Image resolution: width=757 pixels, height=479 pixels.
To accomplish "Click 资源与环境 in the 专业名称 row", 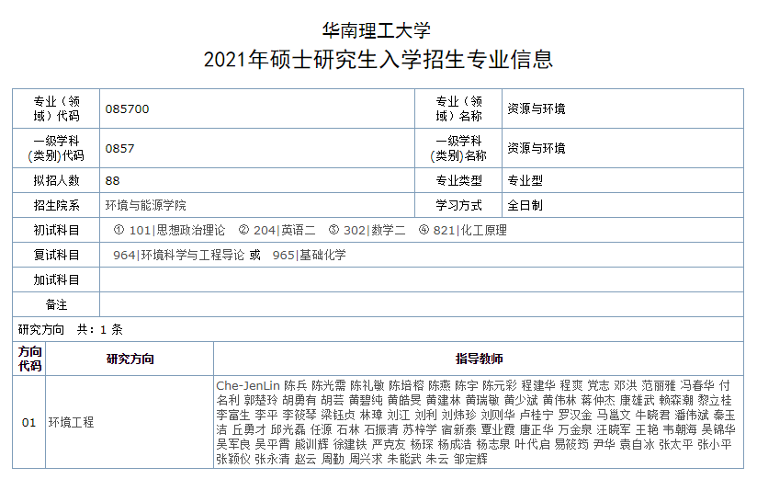I will click(x=536, y=108).
